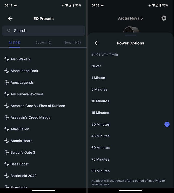Set inactivity timer to Never
174x193 pixels.
point(96,66)
